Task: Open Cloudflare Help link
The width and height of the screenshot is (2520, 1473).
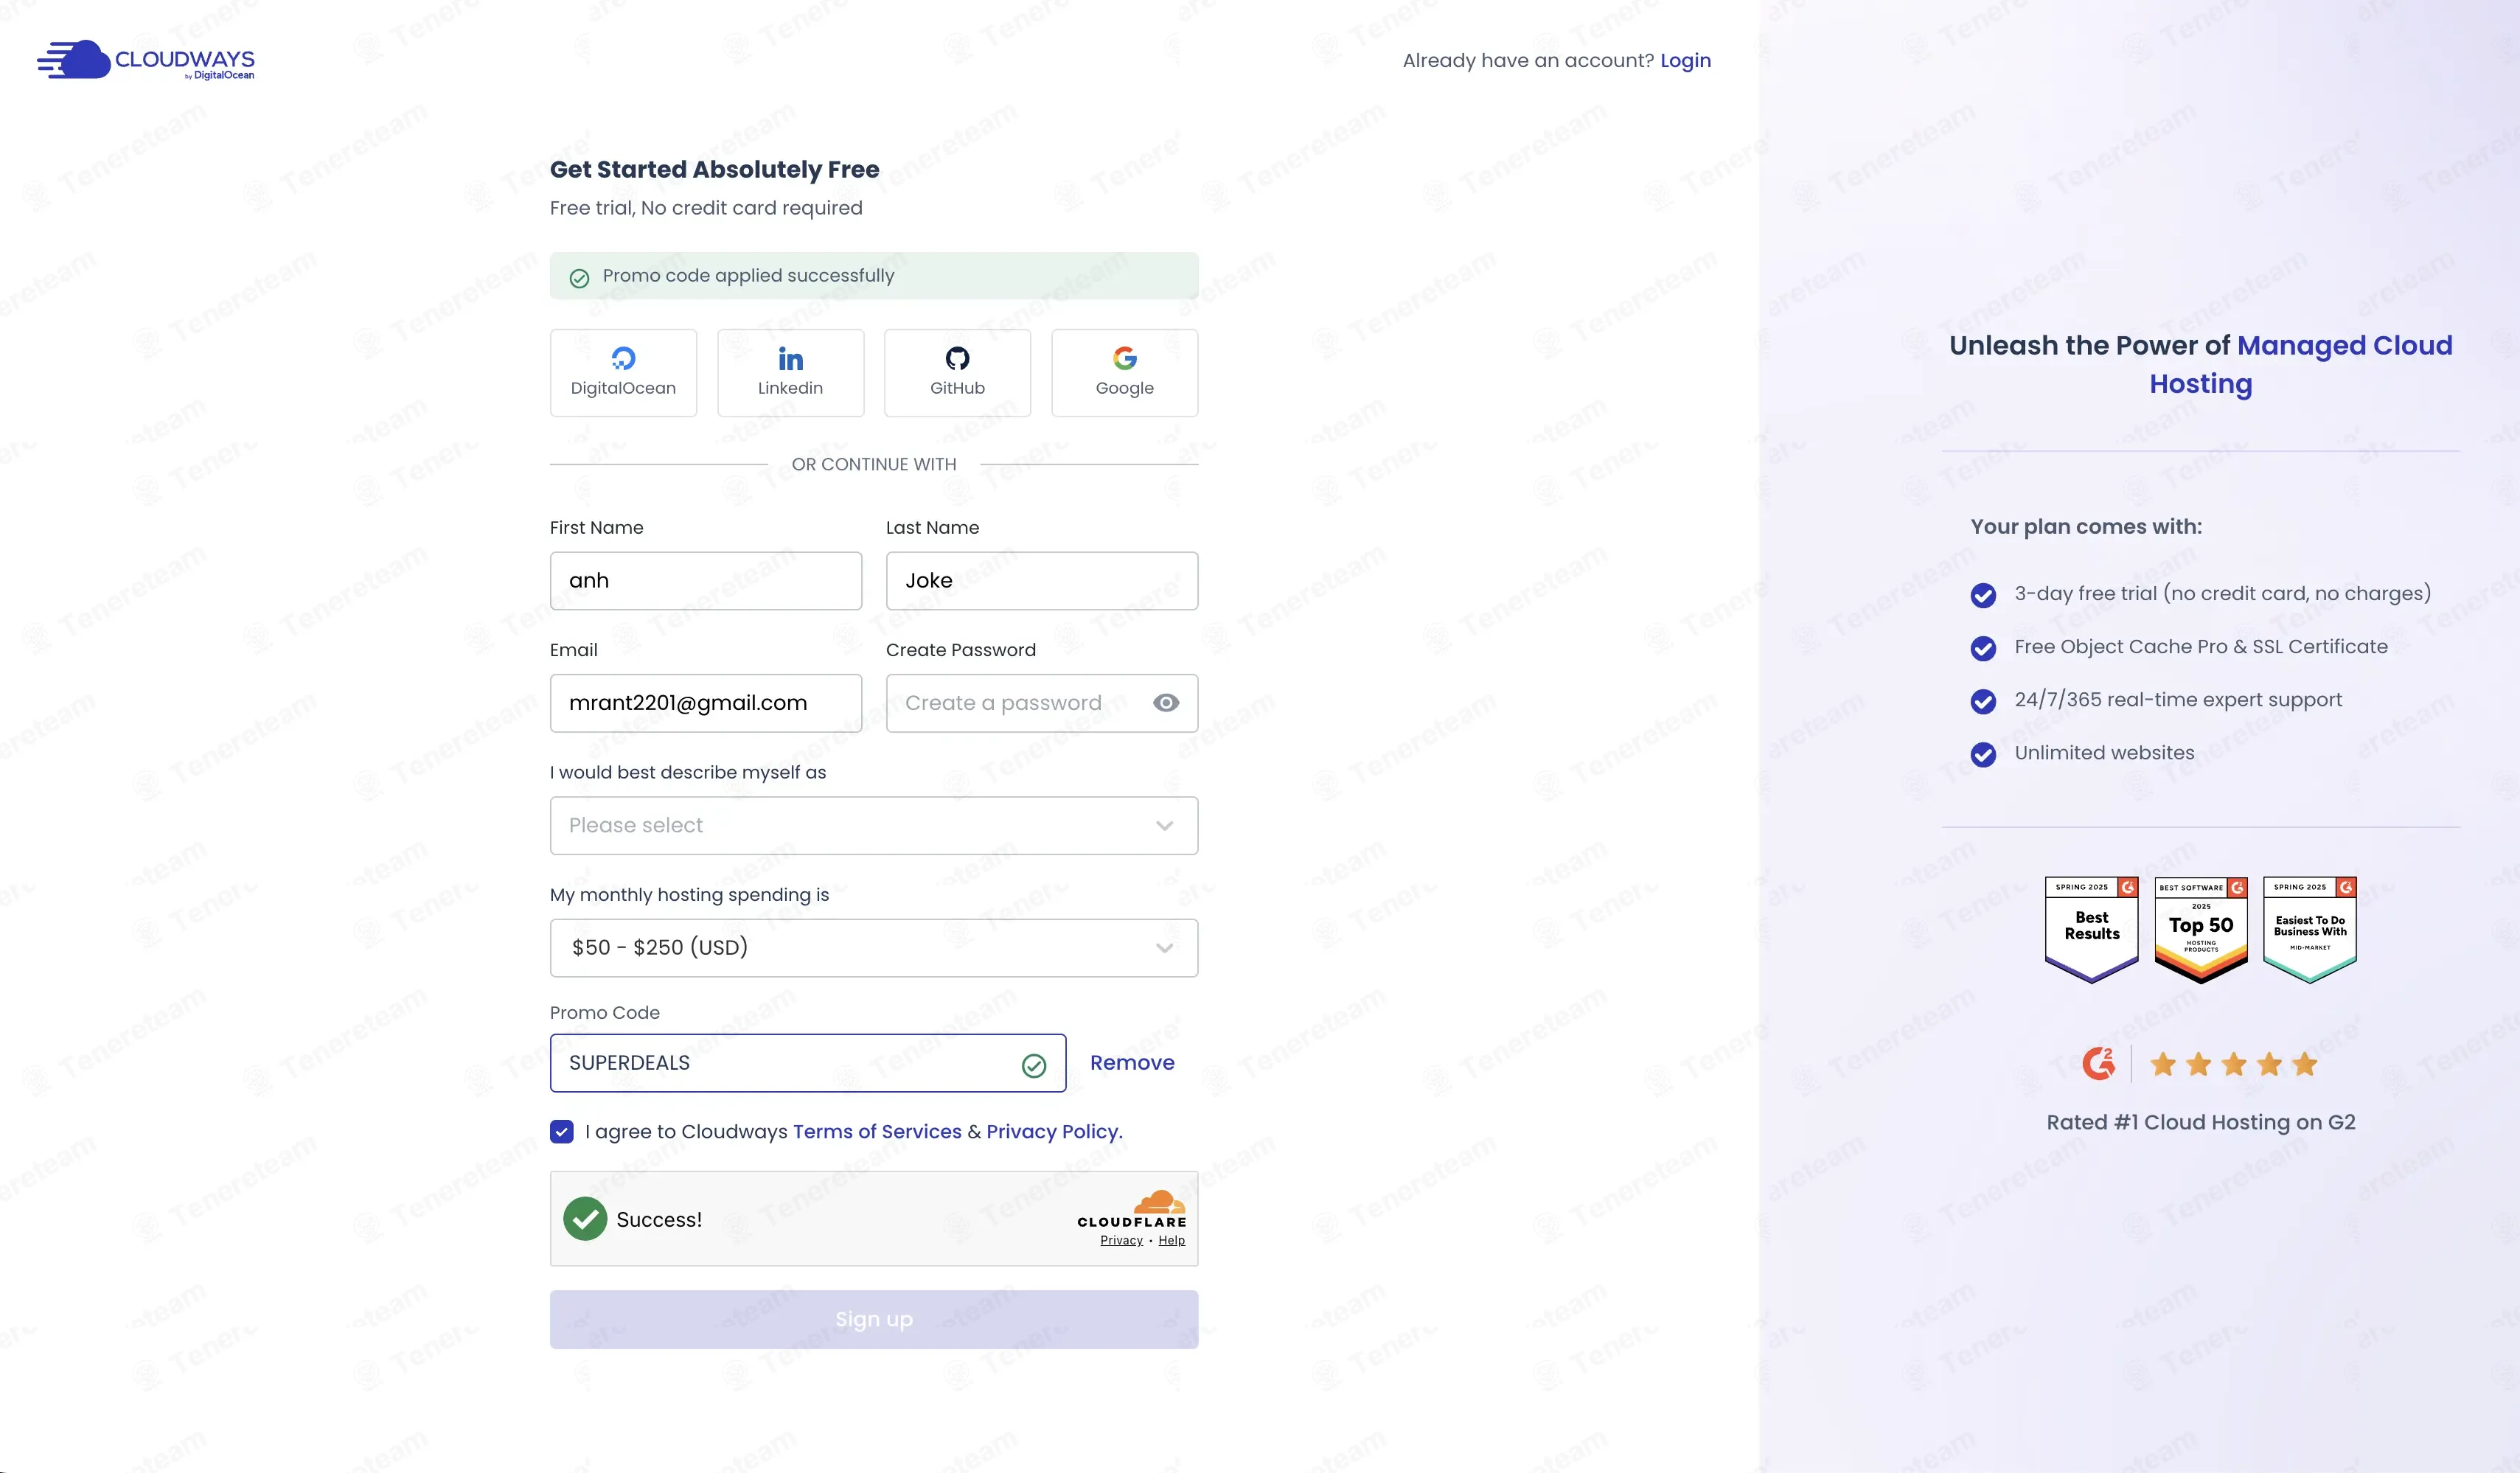Action: coord(1171,1240)
